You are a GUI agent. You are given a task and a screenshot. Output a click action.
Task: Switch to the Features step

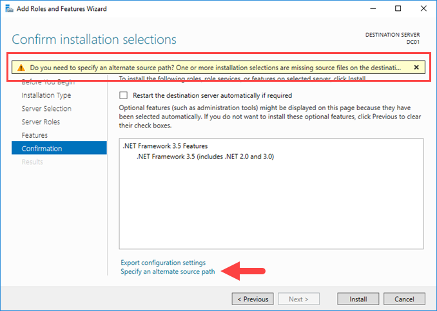click(34, 135)
